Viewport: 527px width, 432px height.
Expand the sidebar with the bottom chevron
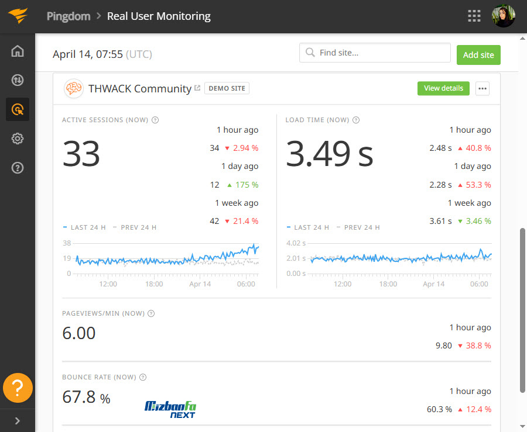18,420
